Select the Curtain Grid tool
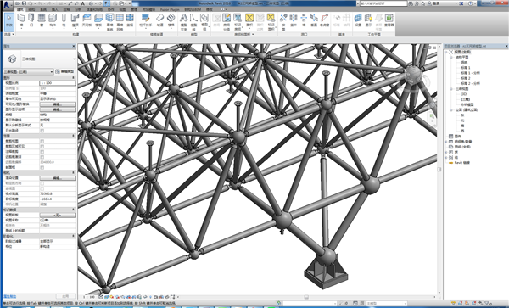The width and height of the screenshot is (509, 308). pos(120,22)
